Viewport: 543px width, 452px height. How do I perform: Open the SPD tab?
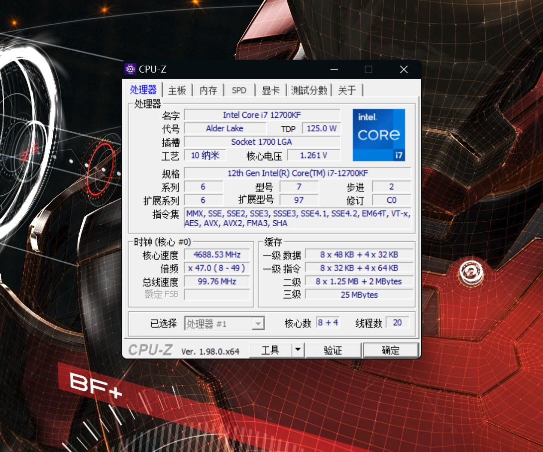239,90
